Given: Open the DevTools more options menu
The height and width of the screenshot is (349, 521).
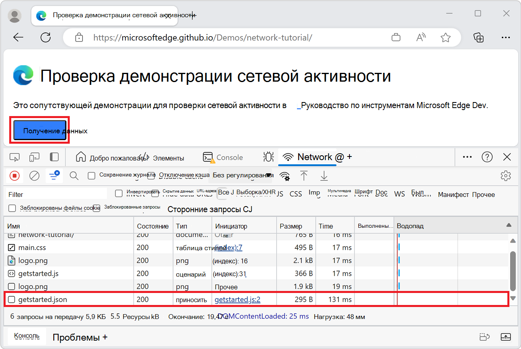Looking at the screenshot, I should coord(467,157).
